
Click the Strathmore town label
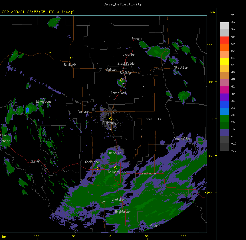click(x=147, y=173)
